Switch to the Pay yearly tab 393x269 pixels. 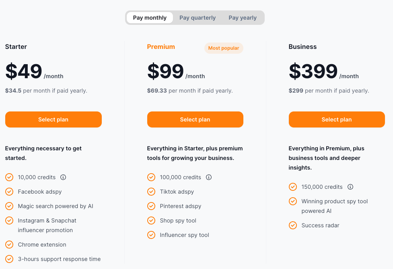(x=243, y=18)
